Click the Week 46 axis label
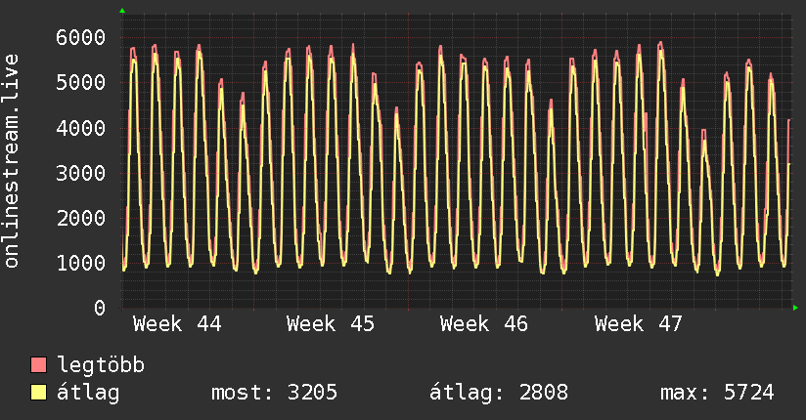The height and width of the screenshot is (420, 806). coord(484,324)
